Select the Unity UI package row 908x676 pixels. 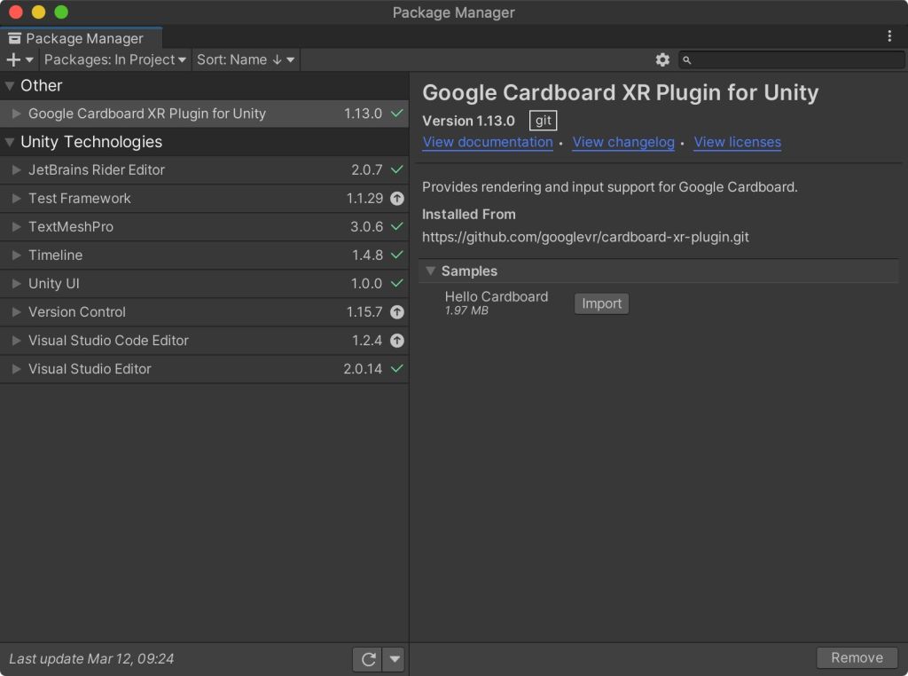[177, 284]
